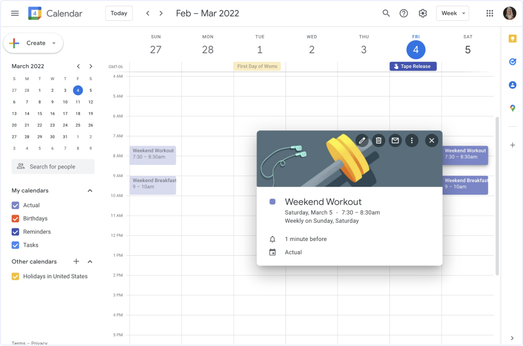The image size is (523, 346).
Task: Open Sunday Weekend Workout event
Action: tap(153, 155)
